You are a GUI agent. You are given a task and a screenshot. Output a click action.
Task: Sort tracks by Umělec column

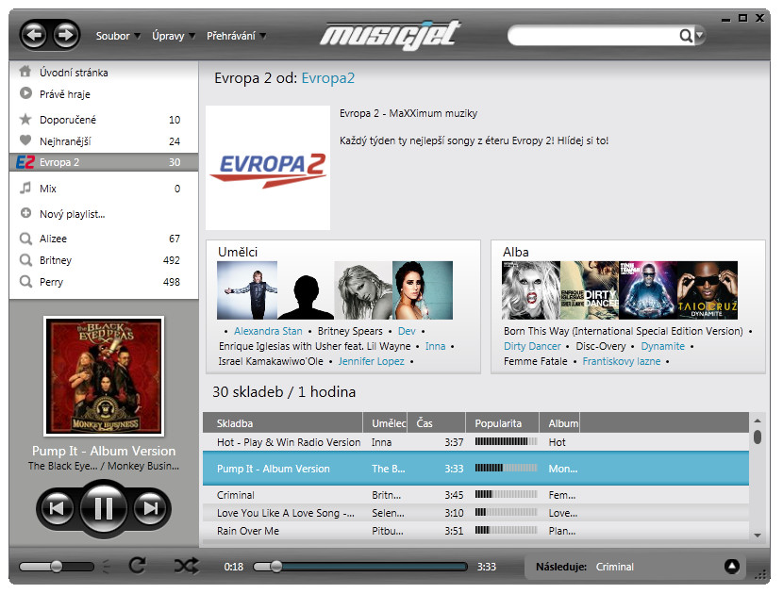point(385,423)
